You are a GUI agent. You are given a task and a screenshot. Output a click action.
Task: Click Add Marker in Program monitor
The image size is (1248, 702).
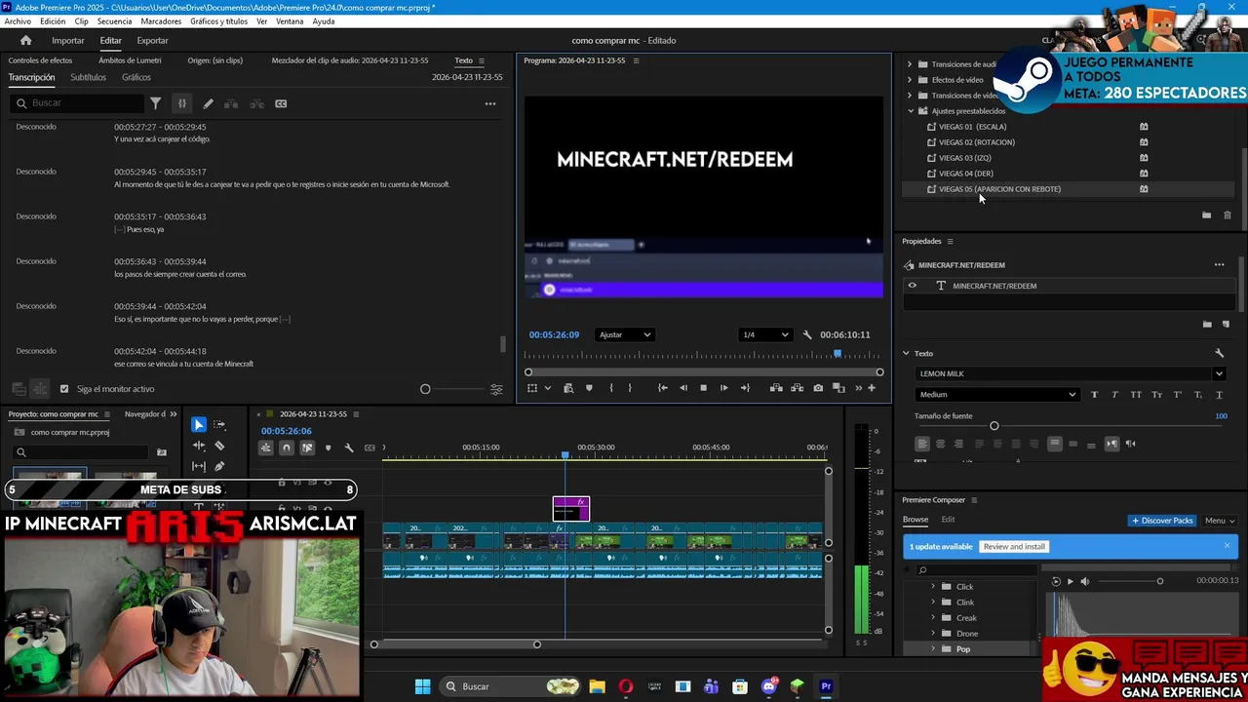click(589, 388)
